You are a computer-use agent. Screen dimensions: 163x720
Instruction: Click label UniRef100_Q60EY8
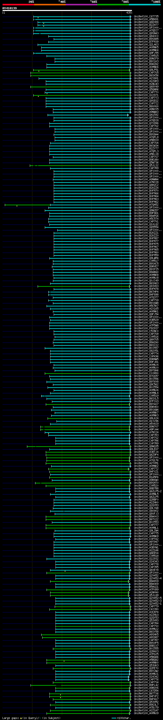pyautogui.click(x=146, y=570)
